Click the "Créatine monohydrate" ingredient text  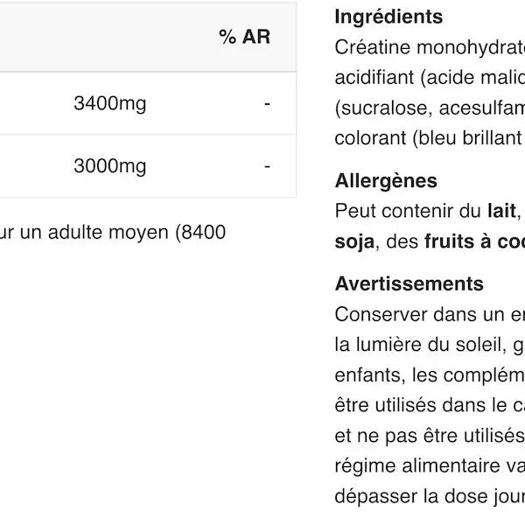click(429, 47)
